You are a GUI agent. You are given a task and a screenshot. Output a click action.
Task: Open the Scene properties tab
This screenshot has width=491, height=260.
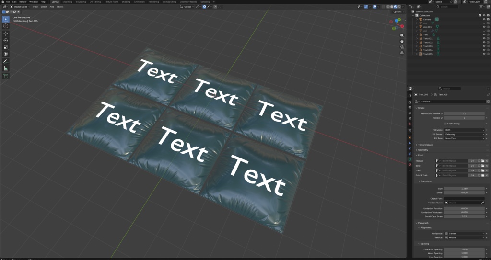(410, 119)
